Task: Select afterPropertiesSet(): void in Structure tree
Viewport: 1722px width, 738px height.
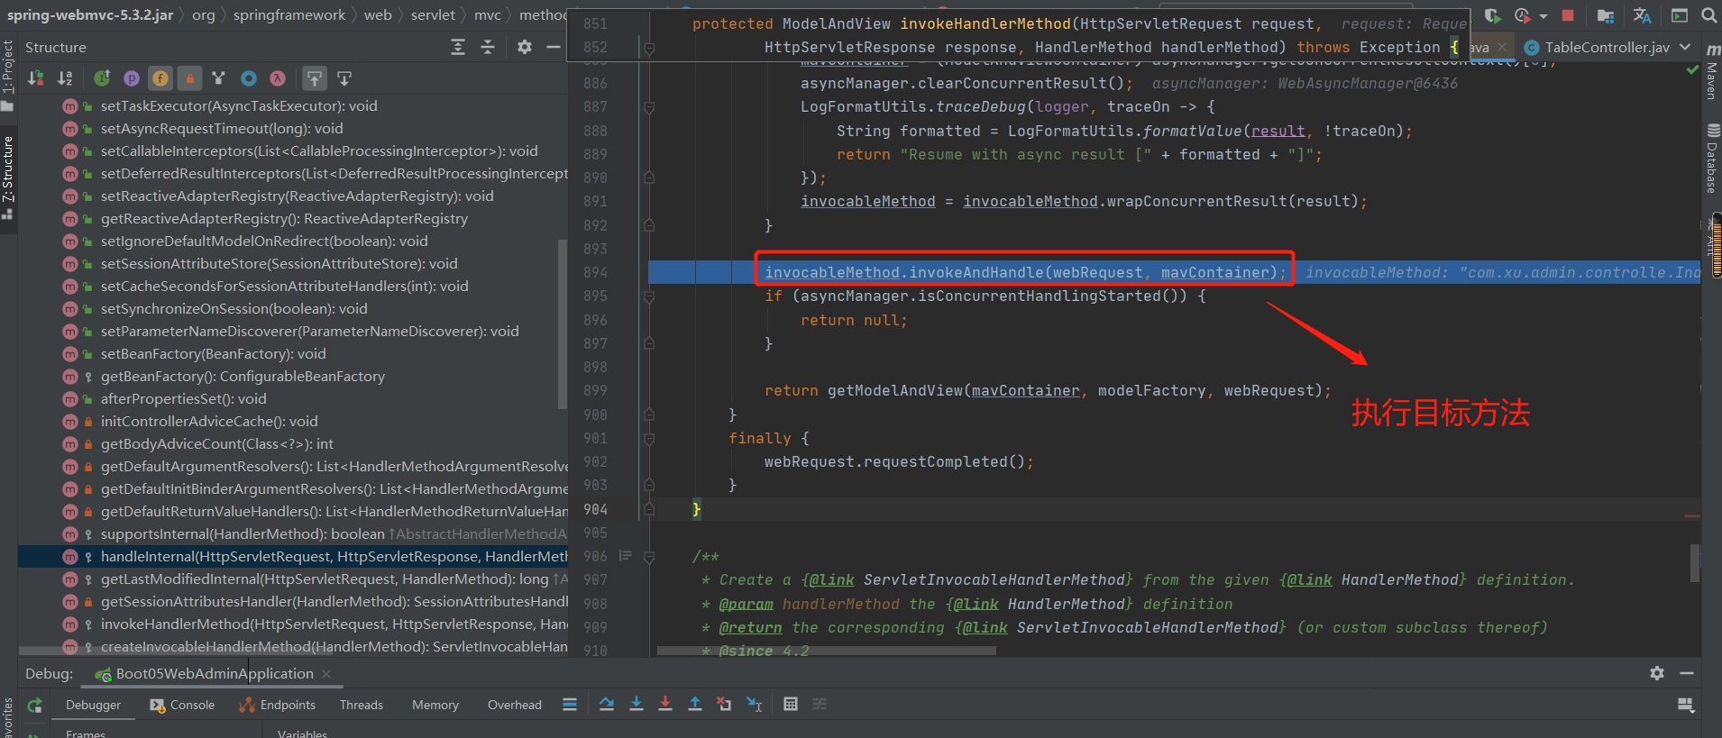Action: [293, 399]
